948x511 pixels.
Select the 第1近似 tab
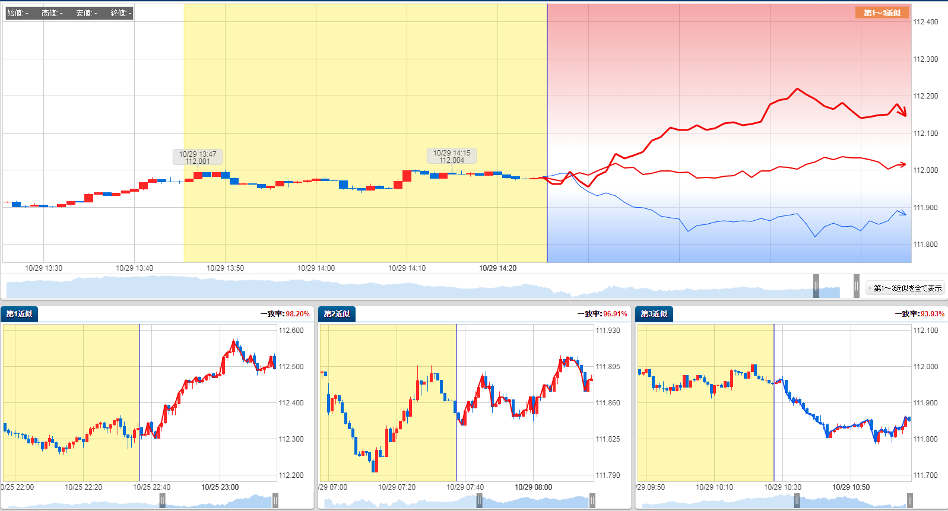[20, 314]
